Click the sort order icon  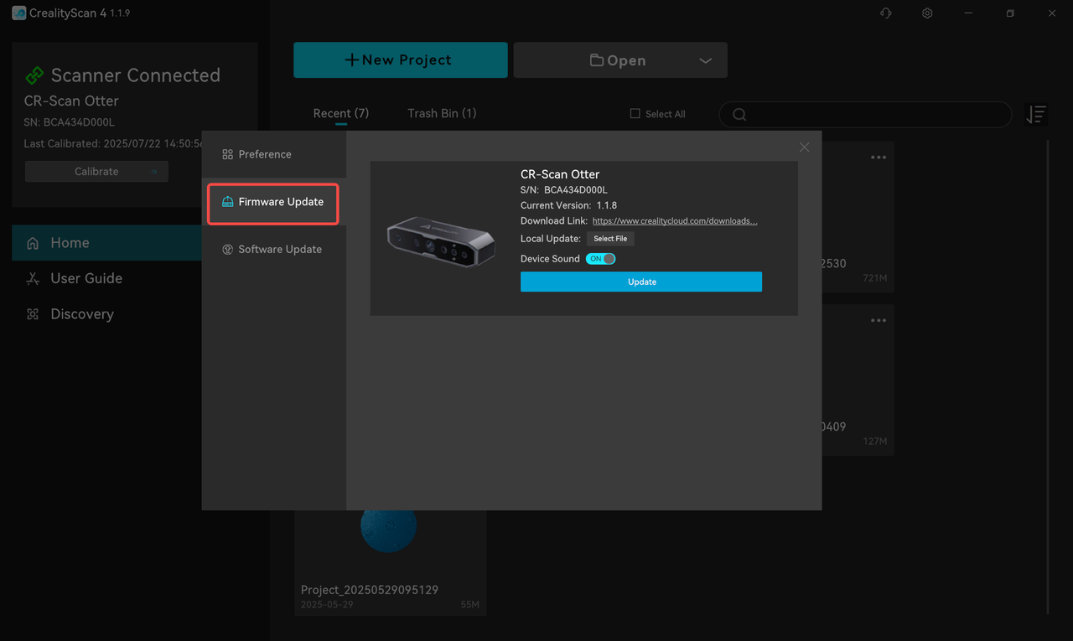[1036, 115]
